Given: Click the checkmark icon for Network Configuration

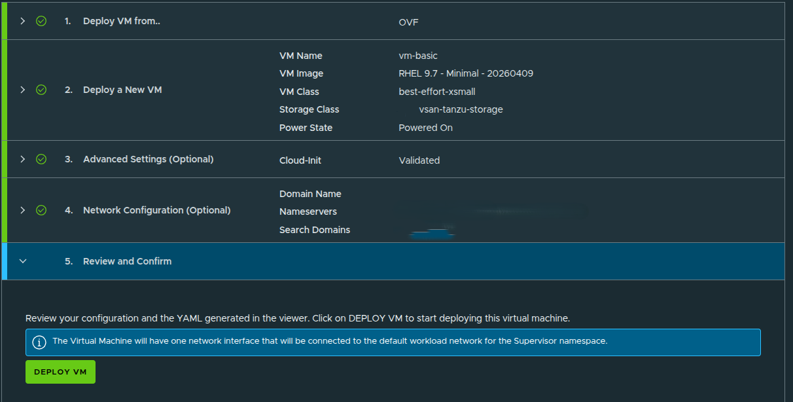Looking at the screenshot, I should pos(41,210).
